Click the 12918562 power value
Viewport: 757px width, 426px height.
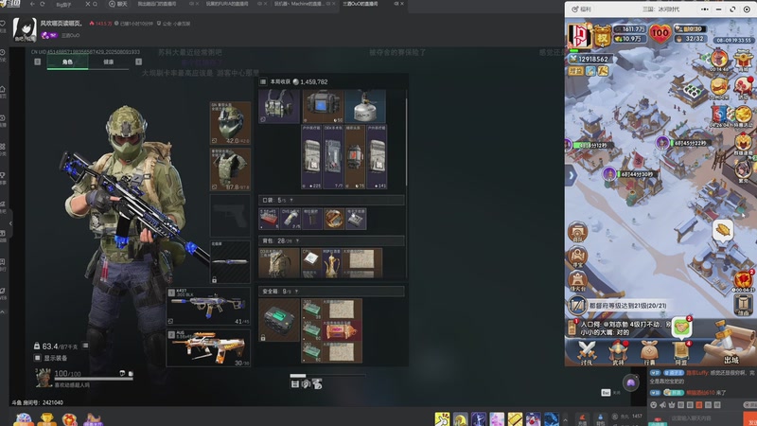[x=590, y=59]
